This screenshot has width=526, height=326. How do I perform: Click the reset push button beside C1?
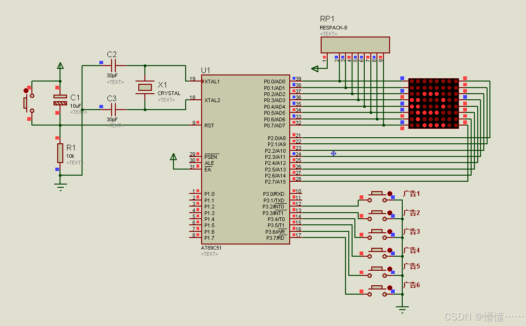[x=29, y=103]
